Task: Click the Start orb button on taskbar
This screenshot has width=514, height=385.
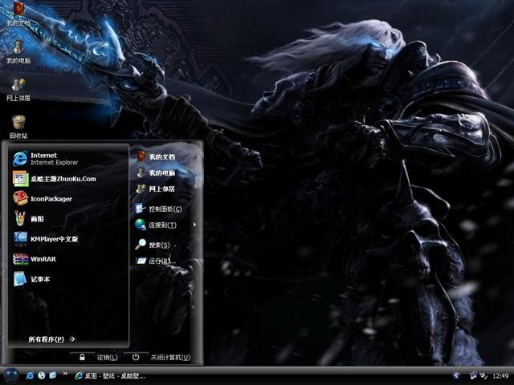Action: tap(11, 375)
